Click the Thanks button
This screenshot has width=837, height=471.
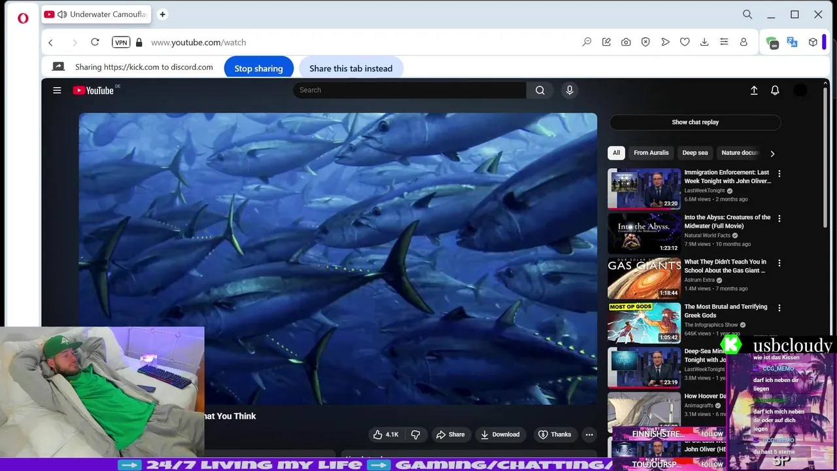[x=555, y=434]
